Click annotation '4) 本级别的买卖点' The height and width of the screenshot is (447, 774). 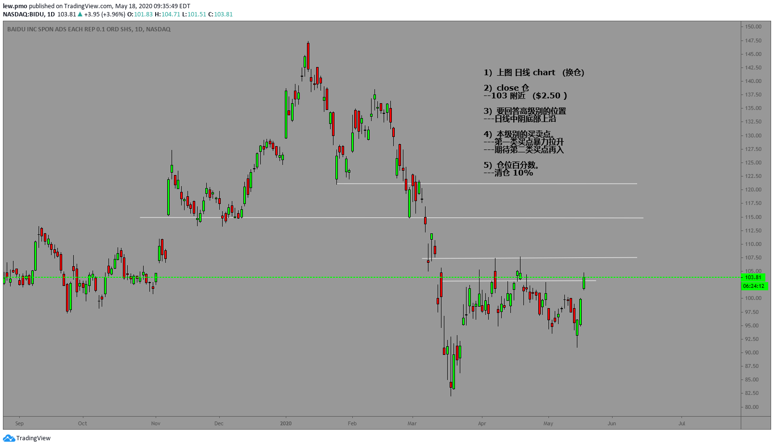tap(519, 134)
